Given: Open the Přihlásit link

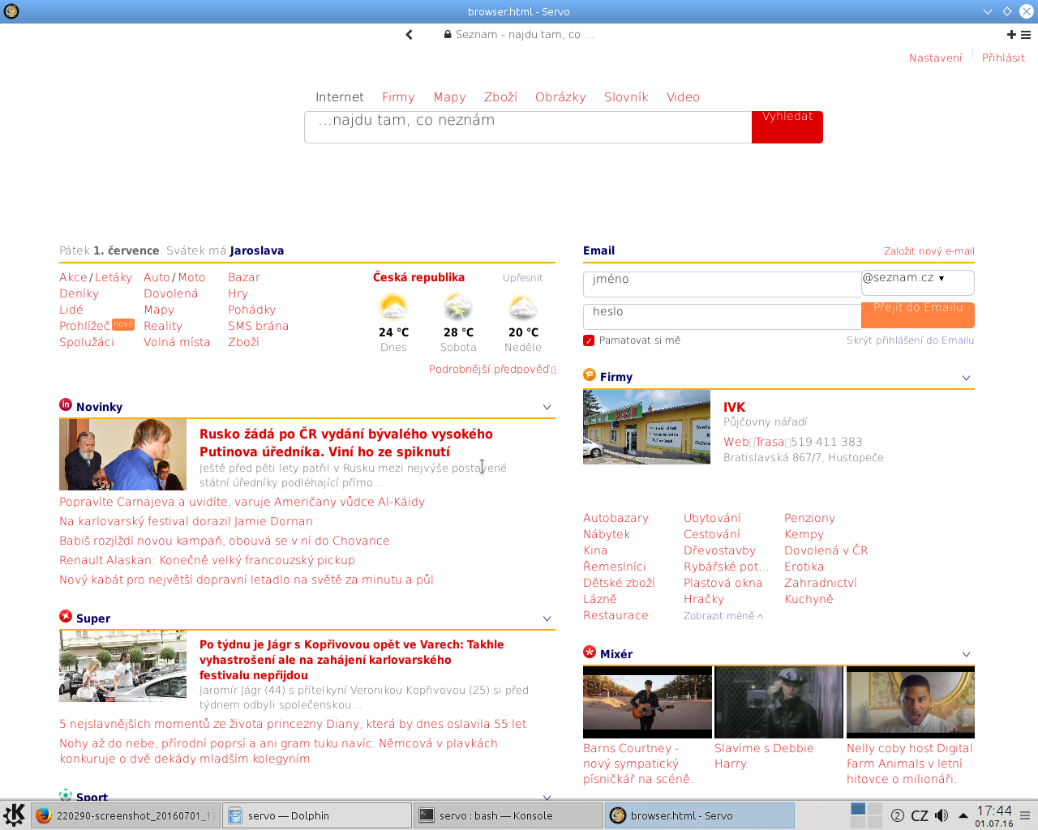Looking at the screenshot, I should pyautogui.click(x=1003, y=58).
